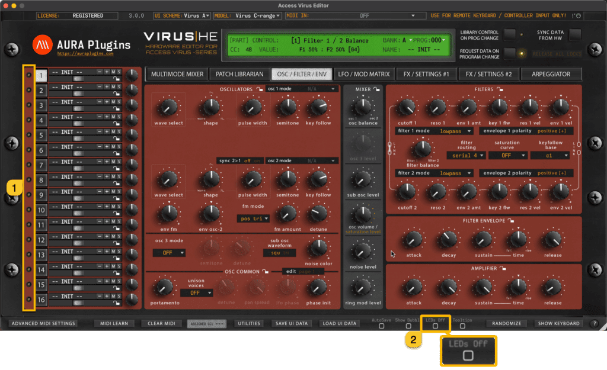
Task: Toggle the FILTER ENVELOPE section lock
Action: (x=511, y=221)
